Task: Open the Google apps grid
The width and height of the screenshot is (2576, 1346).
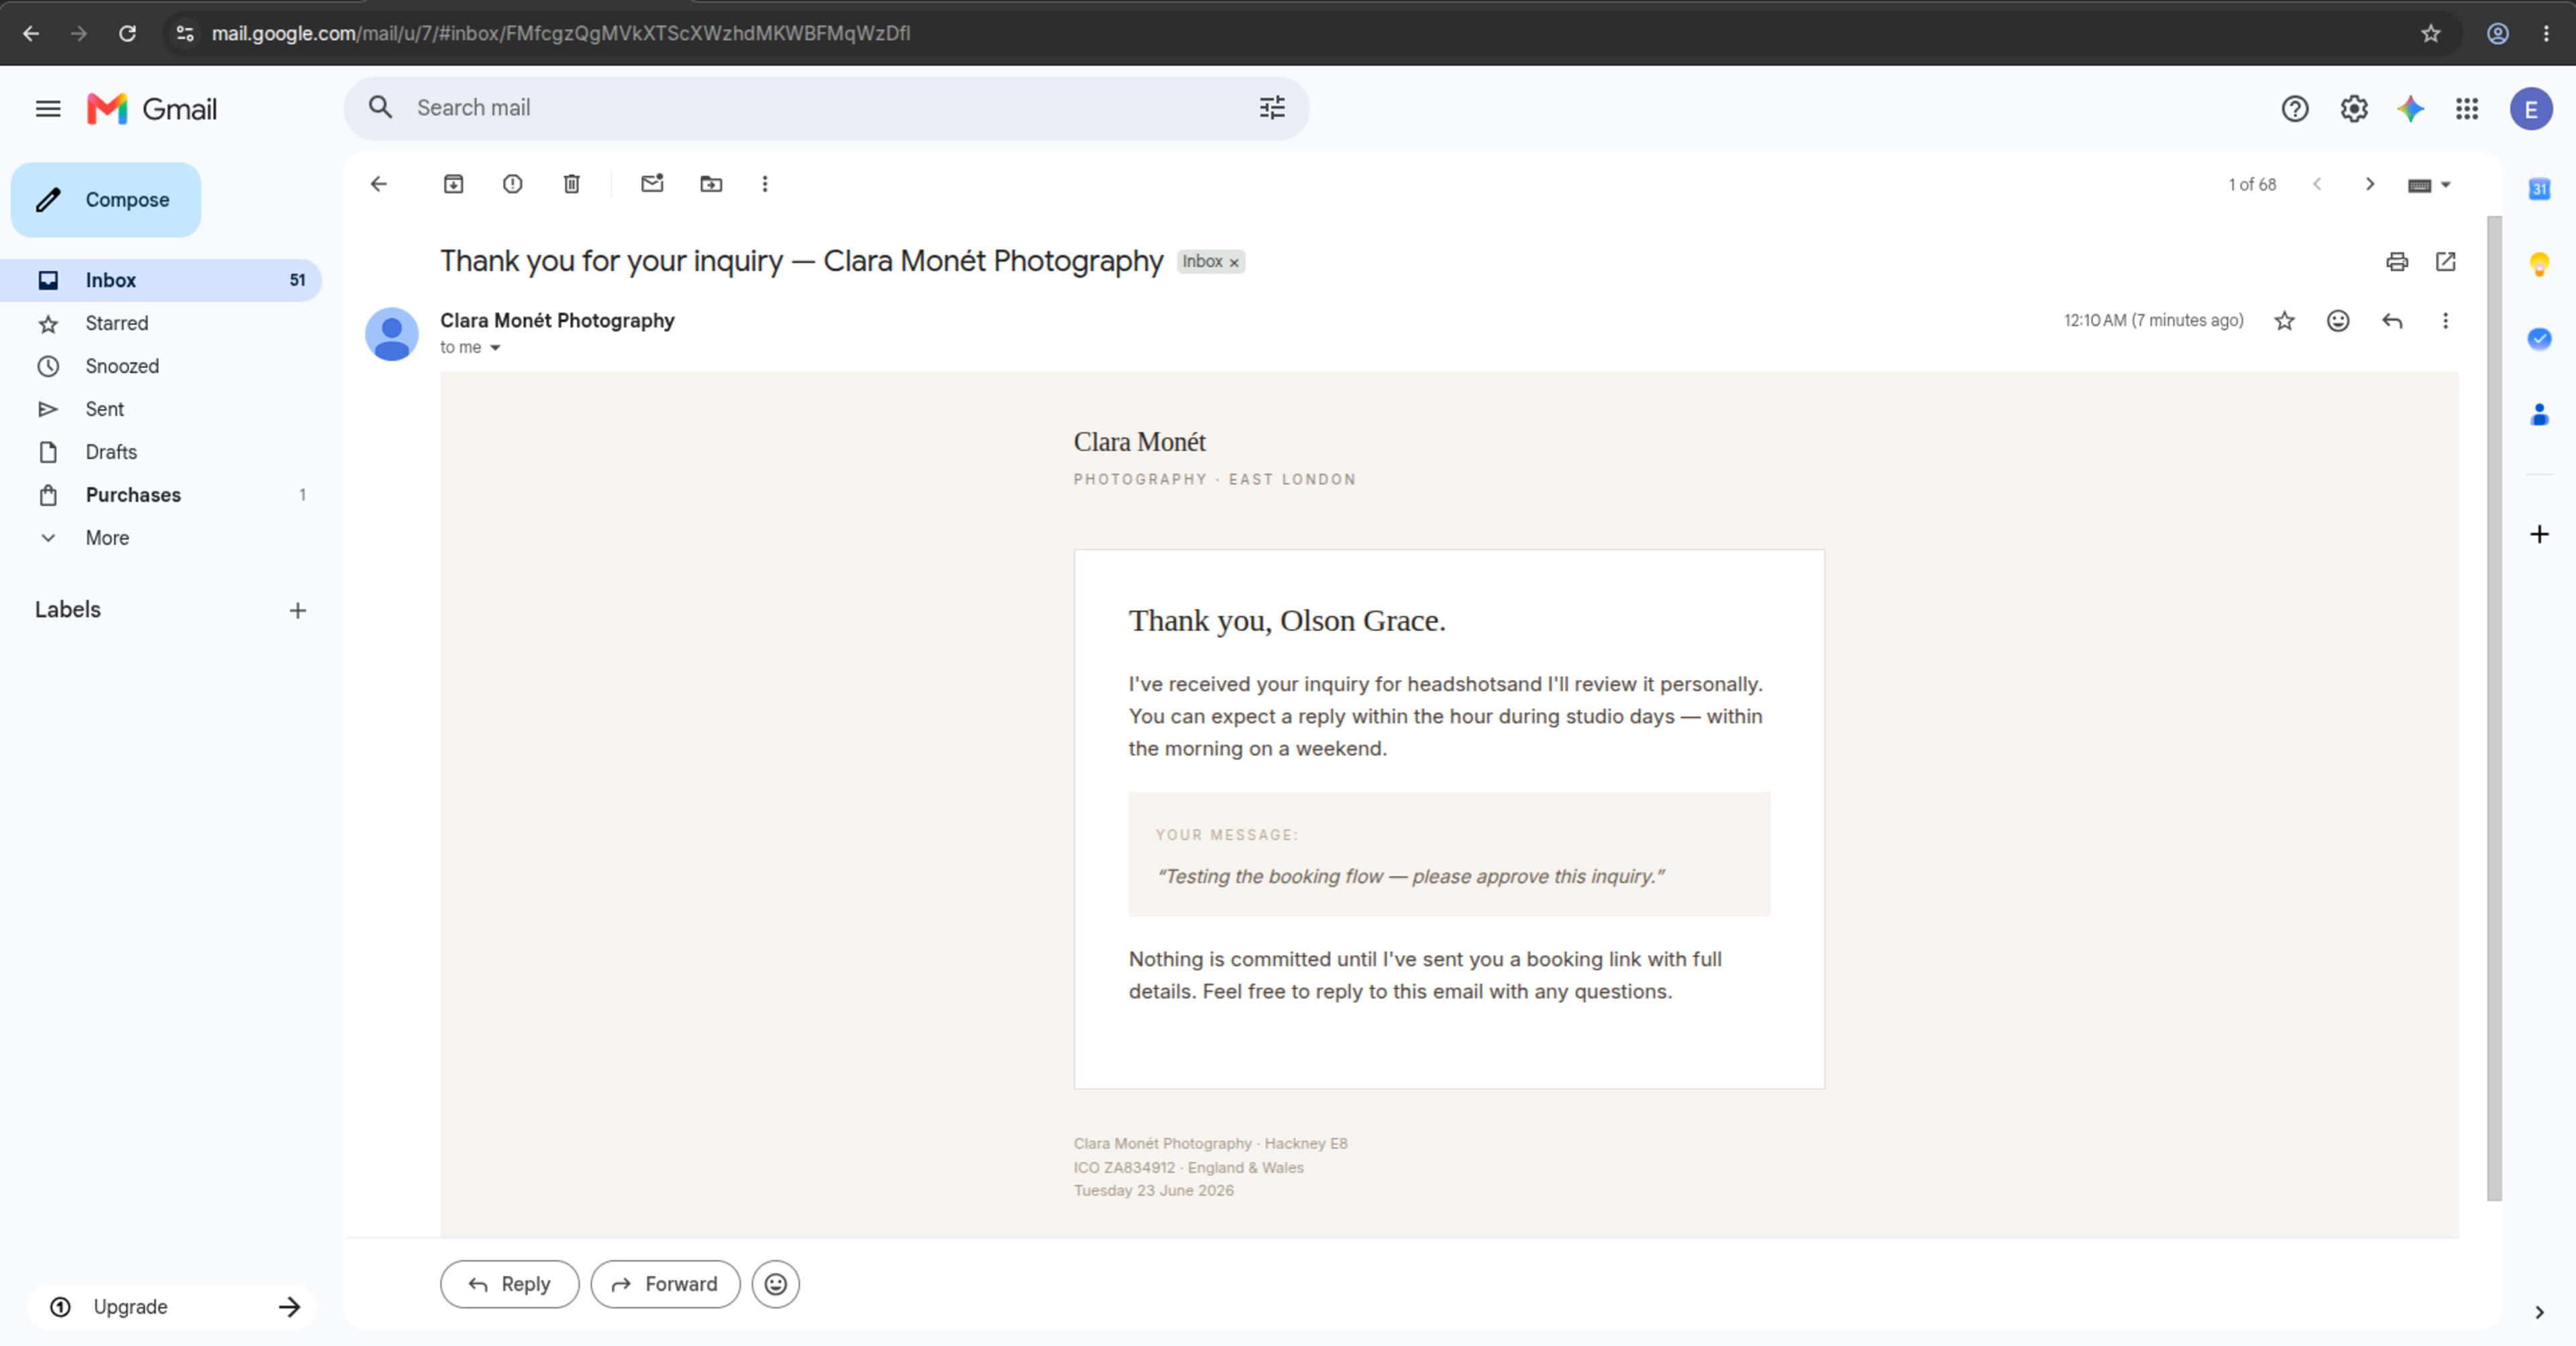Action: click(2467, 109)
